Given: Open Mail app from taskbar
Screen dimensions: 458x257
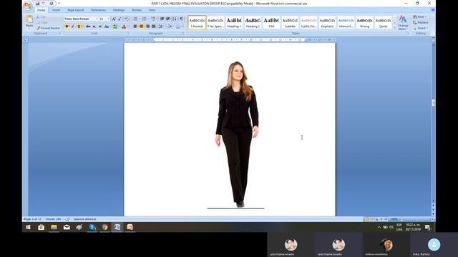Looking at the screenshot, I should tap(67, 227).
